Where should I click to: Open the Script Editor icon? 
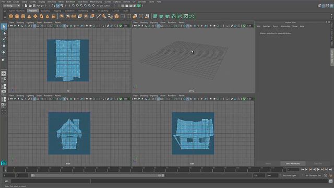pyautogui.click(x=331, y=181)
